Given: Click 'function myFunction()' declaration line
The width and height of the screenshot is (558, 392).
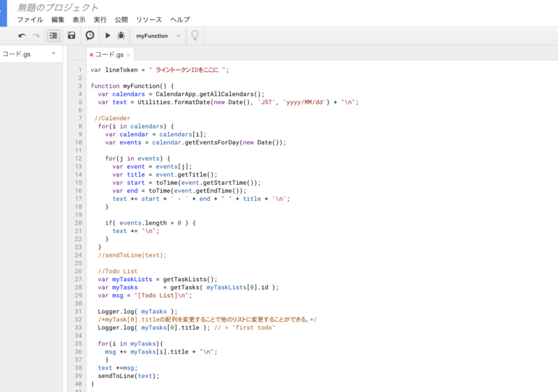Looking at the screenshot, I should [x=133, y=86].
